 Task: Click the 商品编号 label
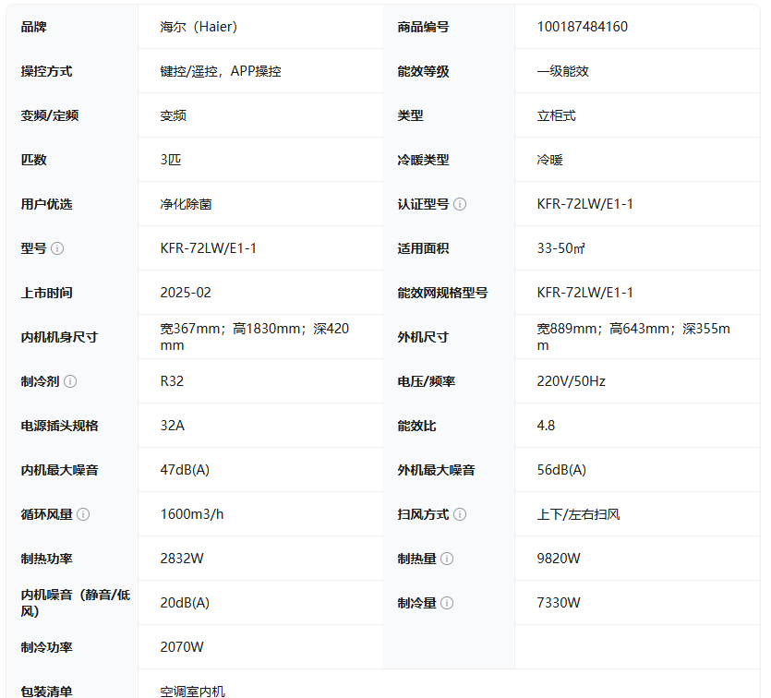(424, 27)
